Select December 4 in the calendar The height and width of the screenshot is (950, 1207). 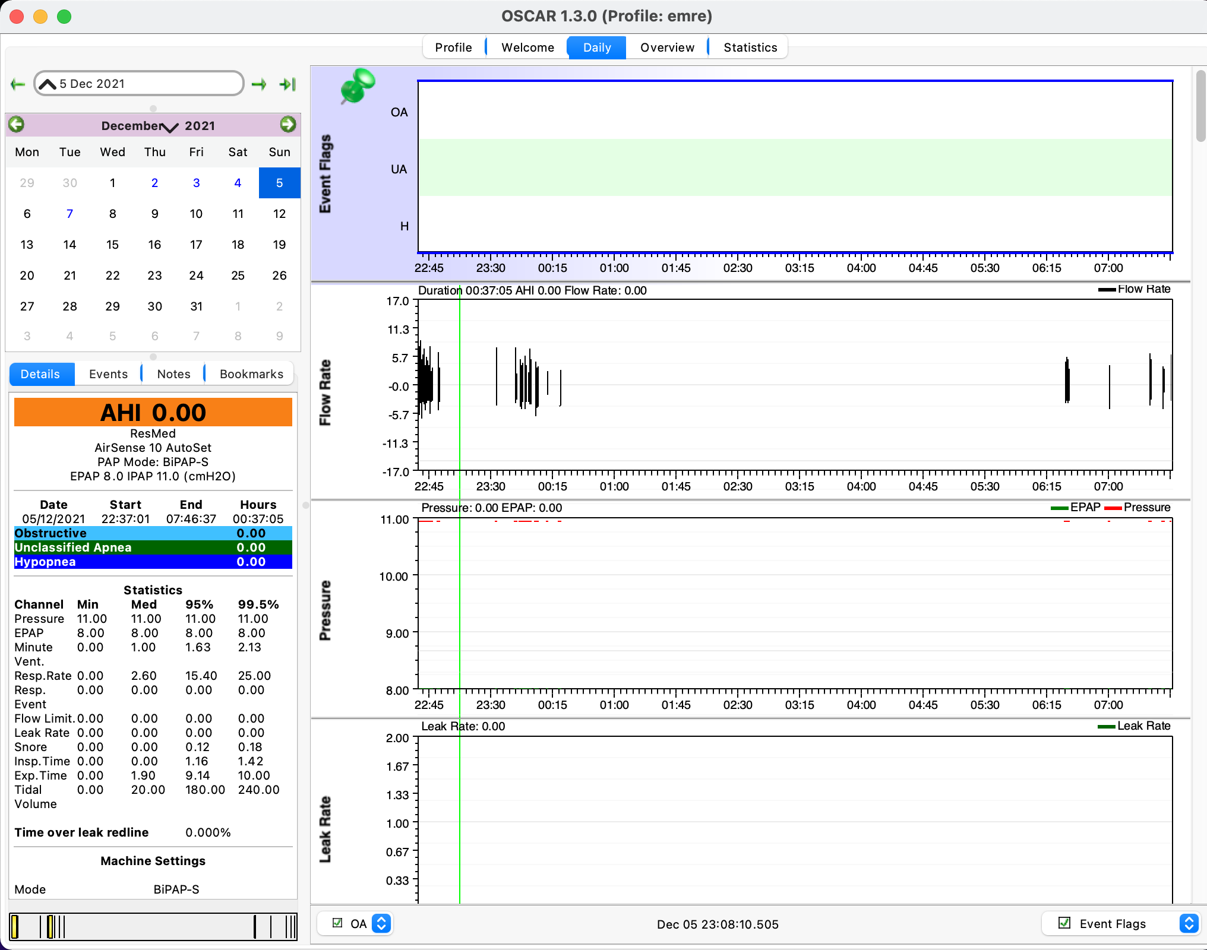[x=238, y=183]
